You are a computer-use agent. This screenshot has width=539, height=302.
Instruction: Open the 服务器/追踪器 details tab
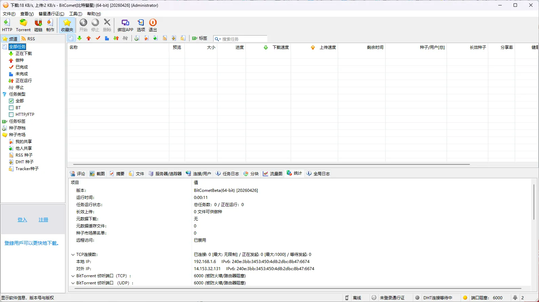click(165, 174)
